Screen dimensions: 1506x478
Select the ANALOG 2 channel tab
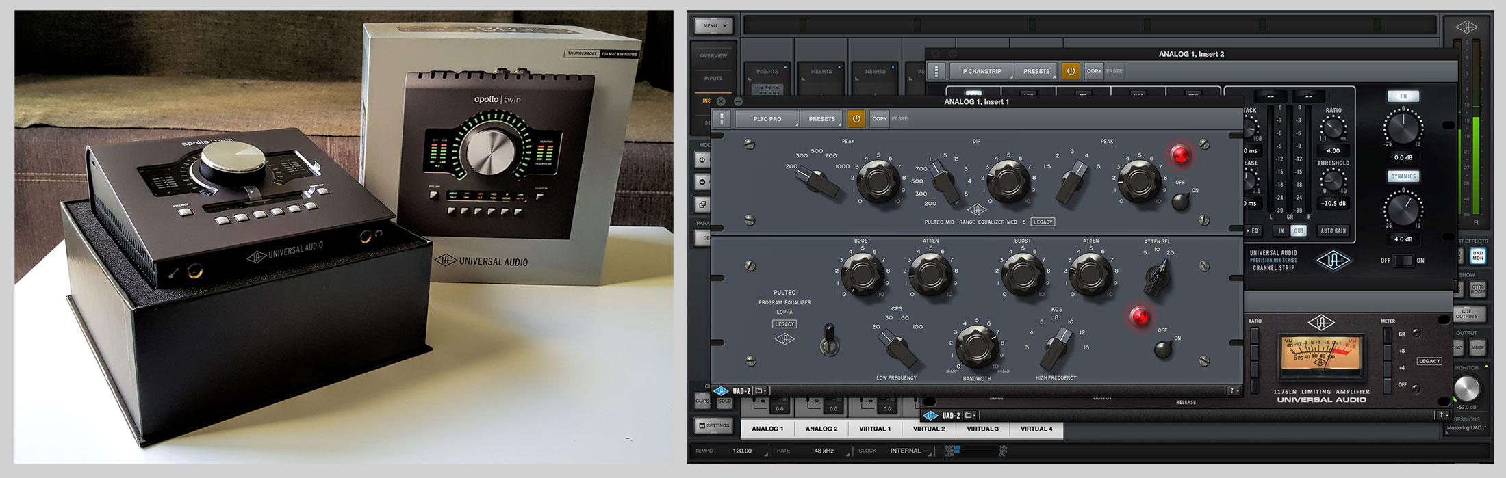(821, 429)
